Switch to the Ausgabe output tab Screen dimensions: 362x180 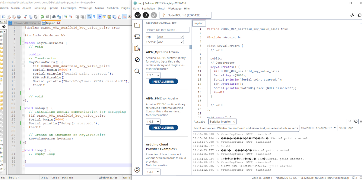pyautogui.click(x=199, y=121)
